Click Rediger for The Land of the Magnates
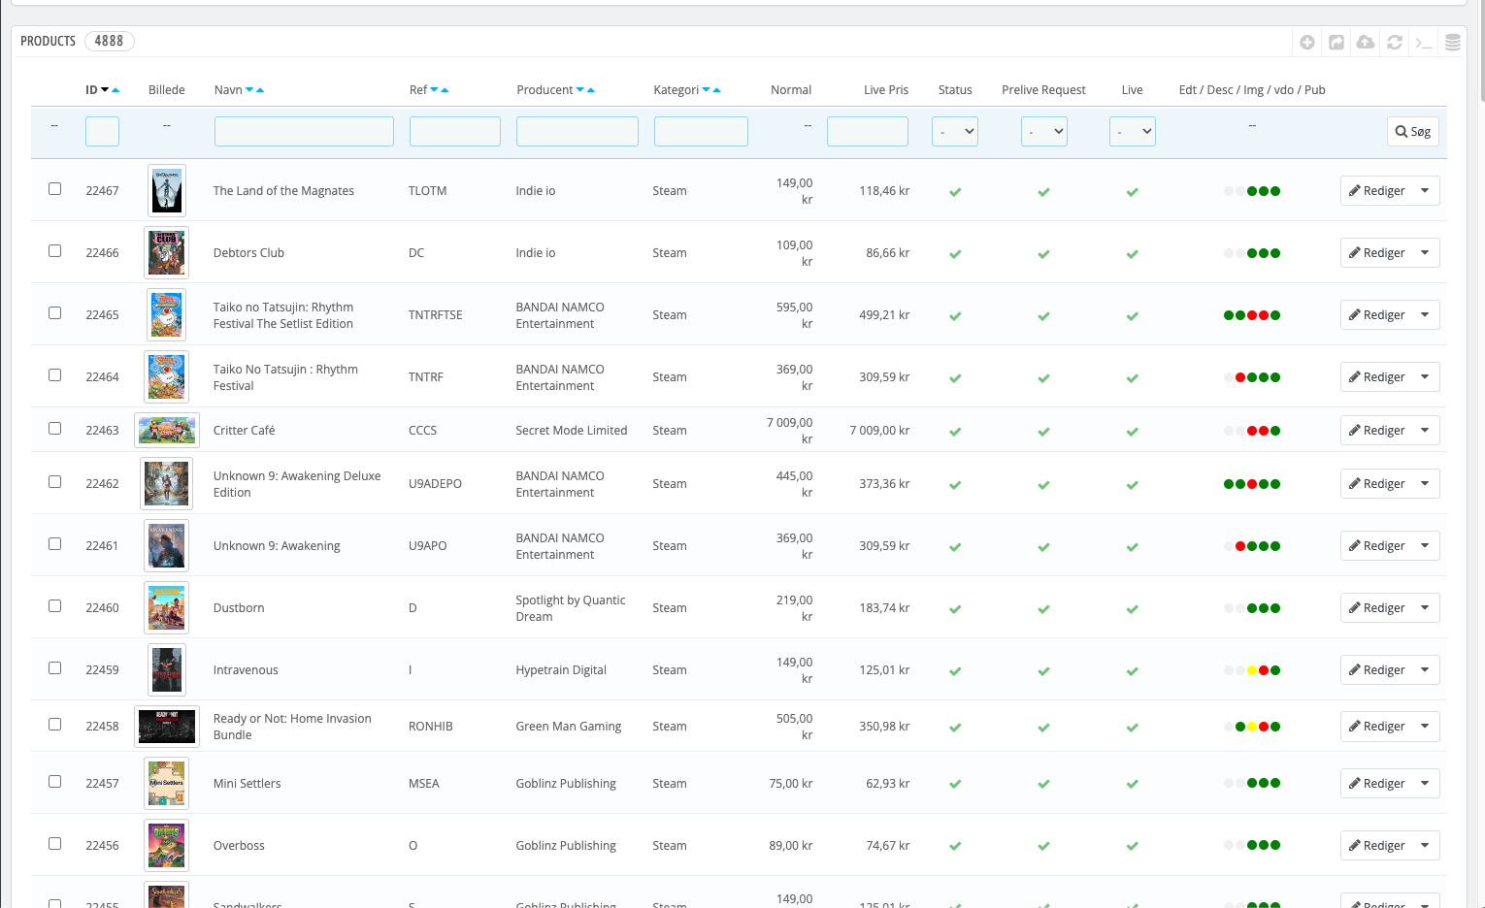Image resolution: width=1485 pixels, height=908 pixels. point(1376,191)
